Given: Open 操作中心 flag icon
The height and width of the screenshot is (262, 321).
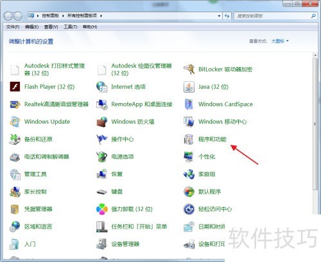Looking at the screenshot, I should point(102,139).
